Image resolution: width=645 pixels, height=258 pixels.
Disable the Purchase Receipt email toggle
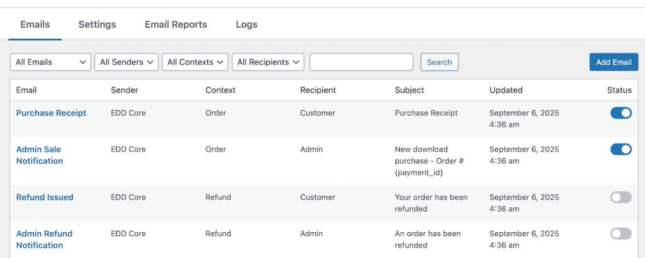[620, 113]
